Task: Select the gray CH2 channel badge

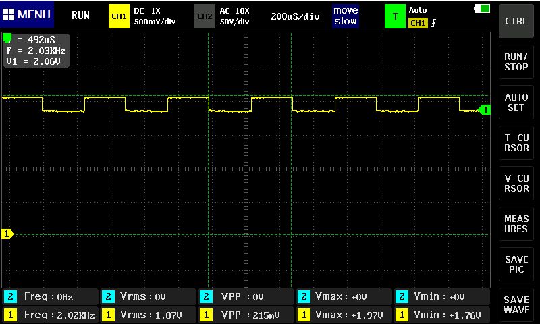Action: pos(205,16)
